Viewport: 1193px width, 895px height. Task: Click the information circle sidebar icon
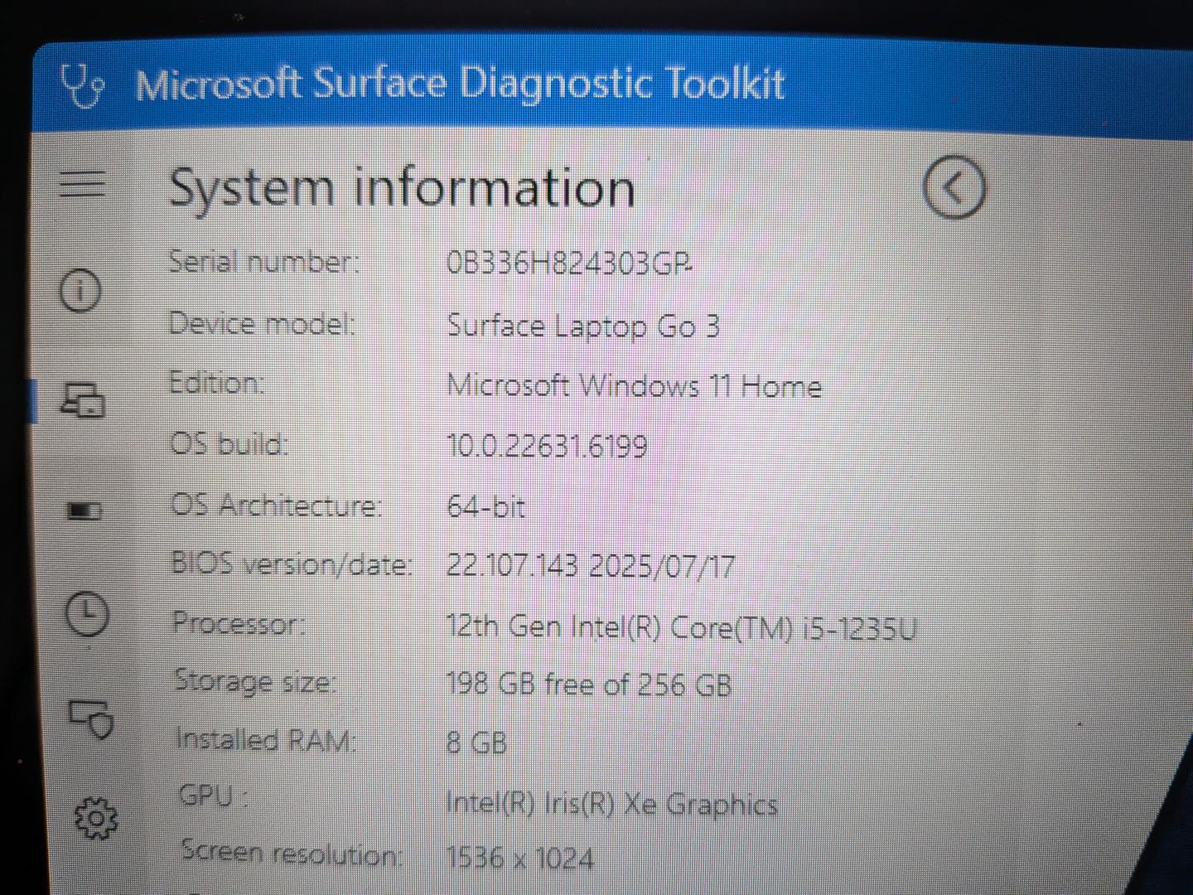tap(80, 290)
